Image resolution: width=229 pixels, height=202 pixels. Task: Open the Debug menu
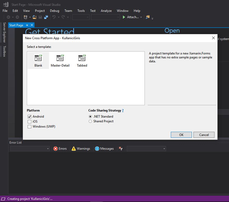click(x=54, y=11)
